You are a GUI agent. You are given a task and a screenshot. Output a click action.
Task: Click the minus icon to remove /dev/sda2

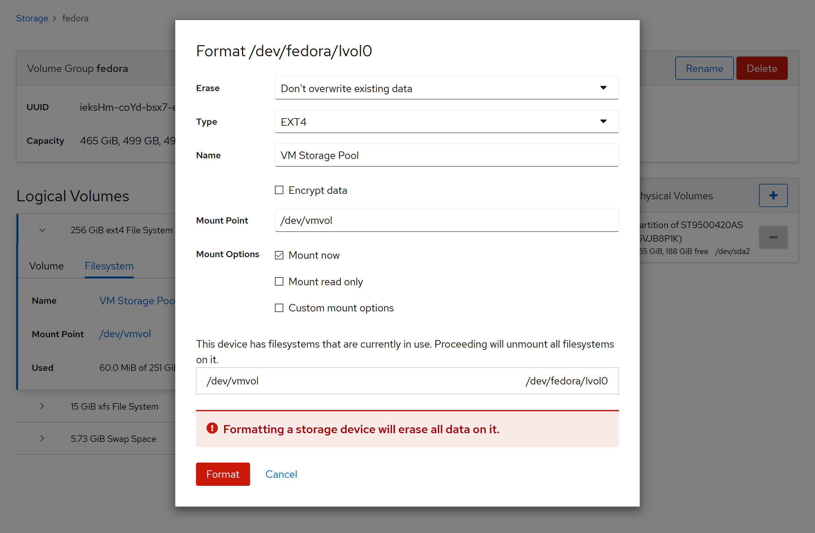click(x=773, y=237)
